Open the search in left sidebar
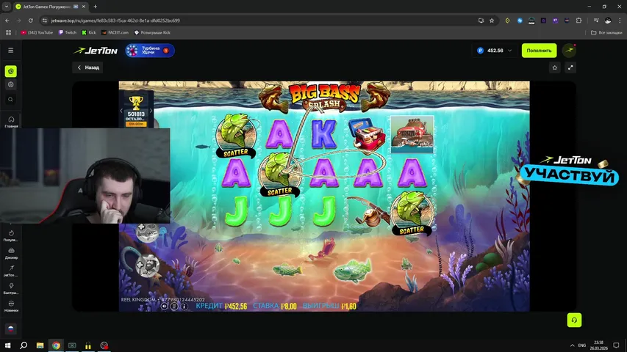627x352 pixels. click(11, 99)
